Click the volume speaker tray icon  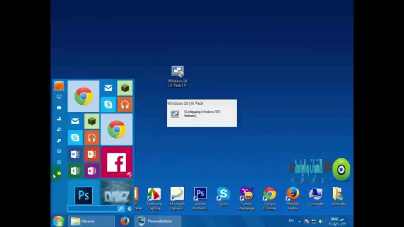(x=321, y=222)
